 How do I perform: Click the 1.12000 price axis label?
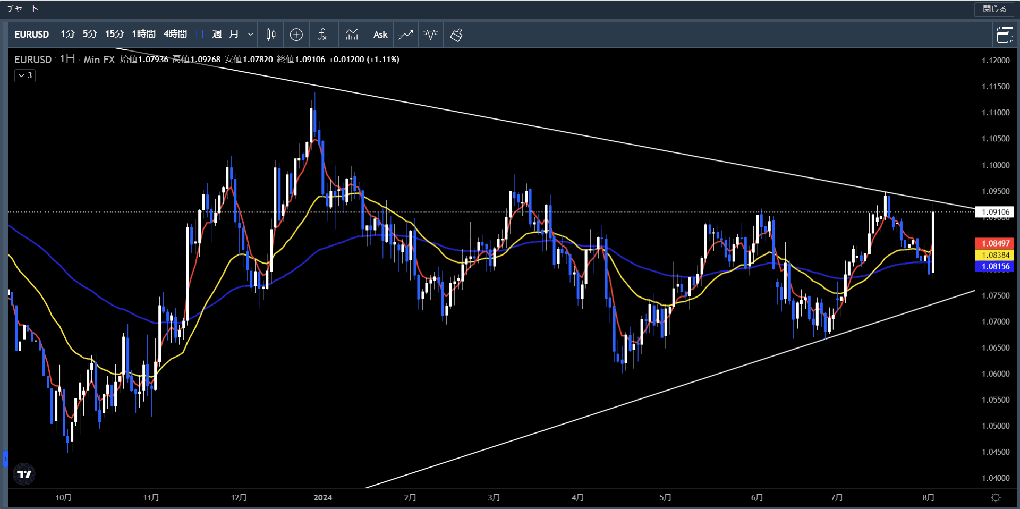point(996,61)
